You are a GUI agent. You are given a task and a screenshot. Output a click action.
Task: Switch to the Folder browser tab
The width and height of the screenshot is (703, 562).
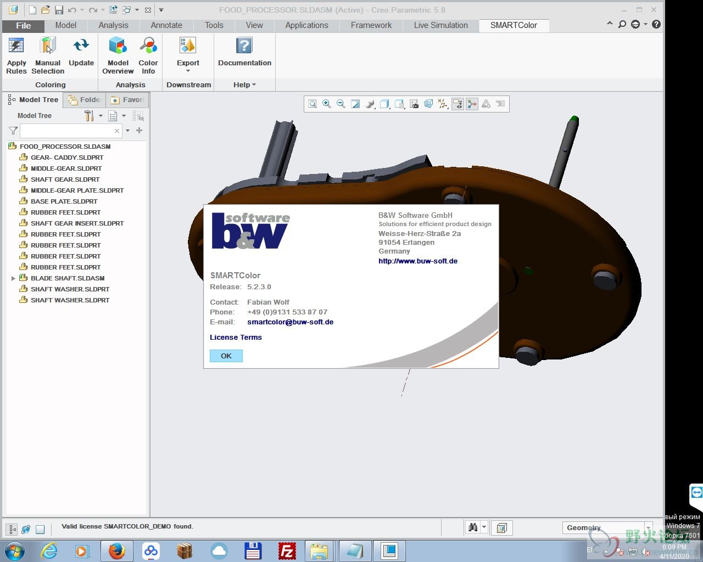pos(85,100)
